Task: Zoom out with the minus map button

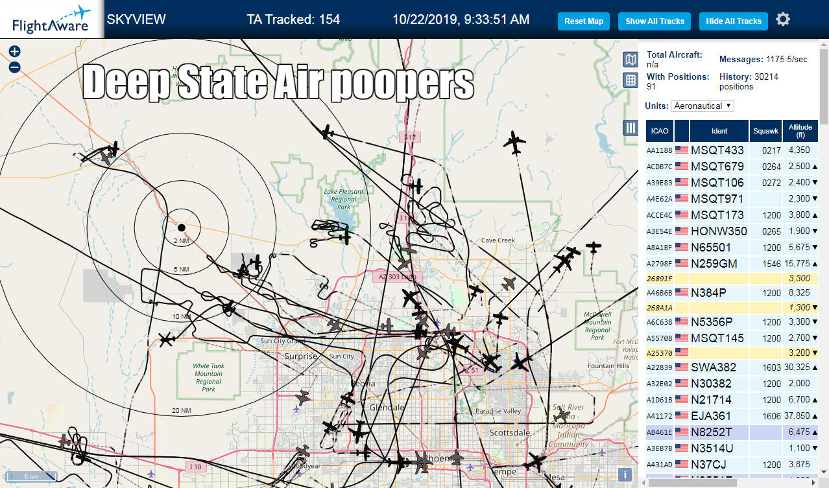Action: click(14, 67)
